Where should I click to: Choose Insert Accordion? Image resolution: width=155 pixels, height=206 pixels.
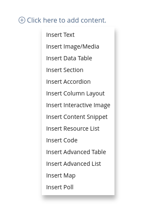tap(78, 82)
